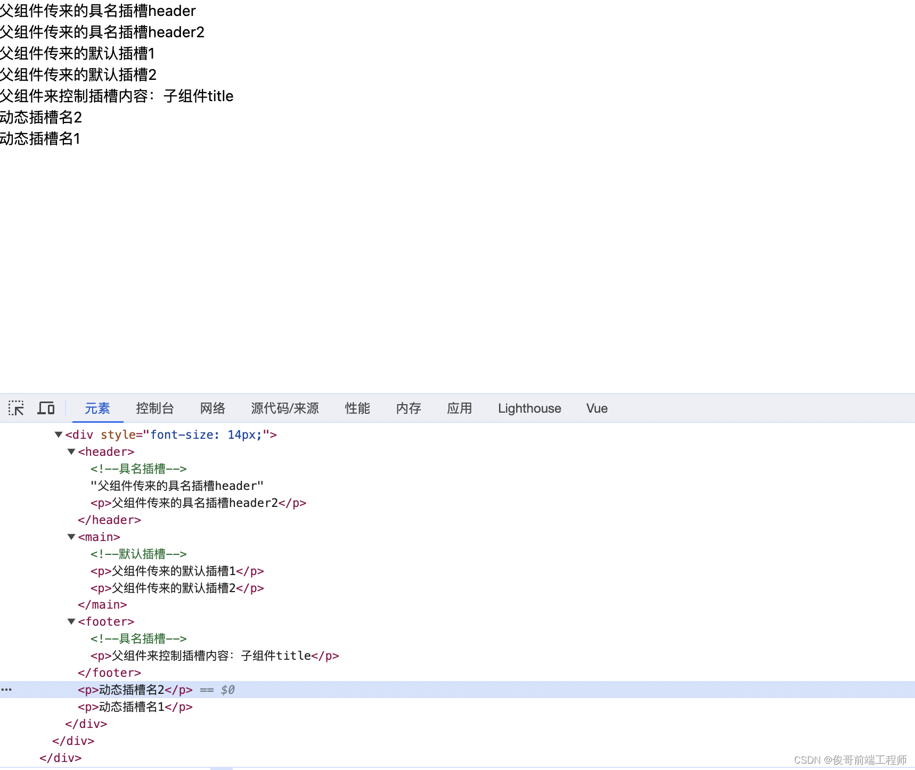Select the </main> closing tag row
915x770 pixels.
tap(102, 604)
